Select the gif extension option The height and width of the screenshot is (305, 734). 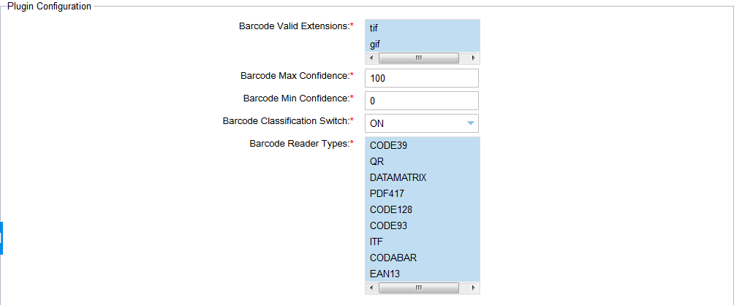pos(423,45)
